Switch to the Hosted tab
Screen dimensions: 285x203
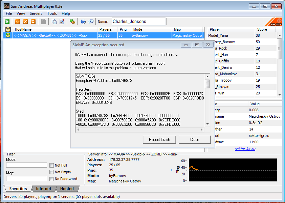67,189
